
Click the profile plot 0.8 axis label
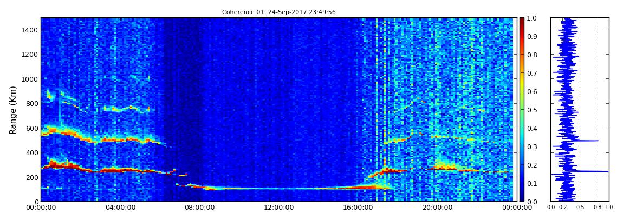click(598, 208)
